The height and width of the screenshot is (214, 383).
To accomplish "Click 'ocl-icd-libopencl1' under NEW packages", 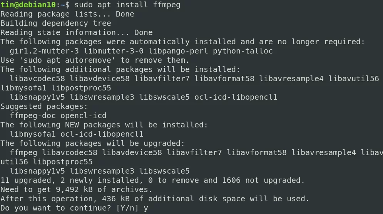I will 102,134.
